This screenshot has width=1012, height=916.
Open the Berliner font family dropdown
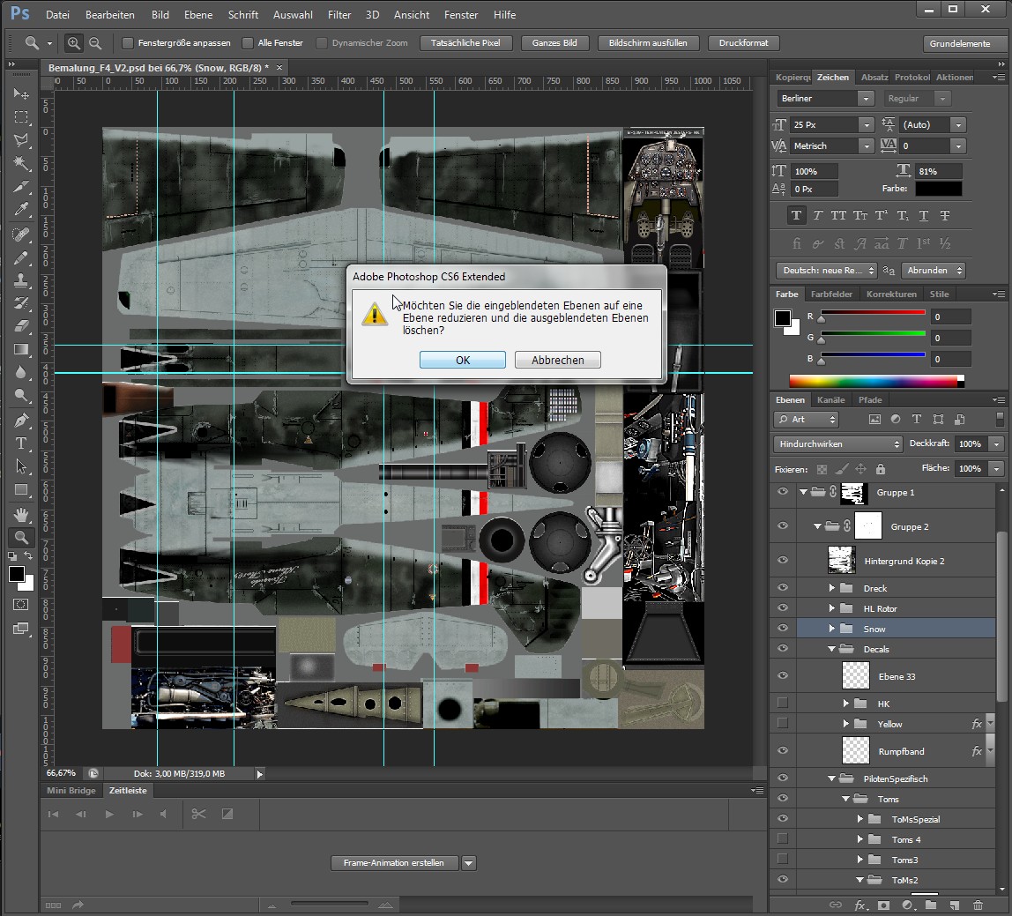pyautogui.click(x=867, y=99)
